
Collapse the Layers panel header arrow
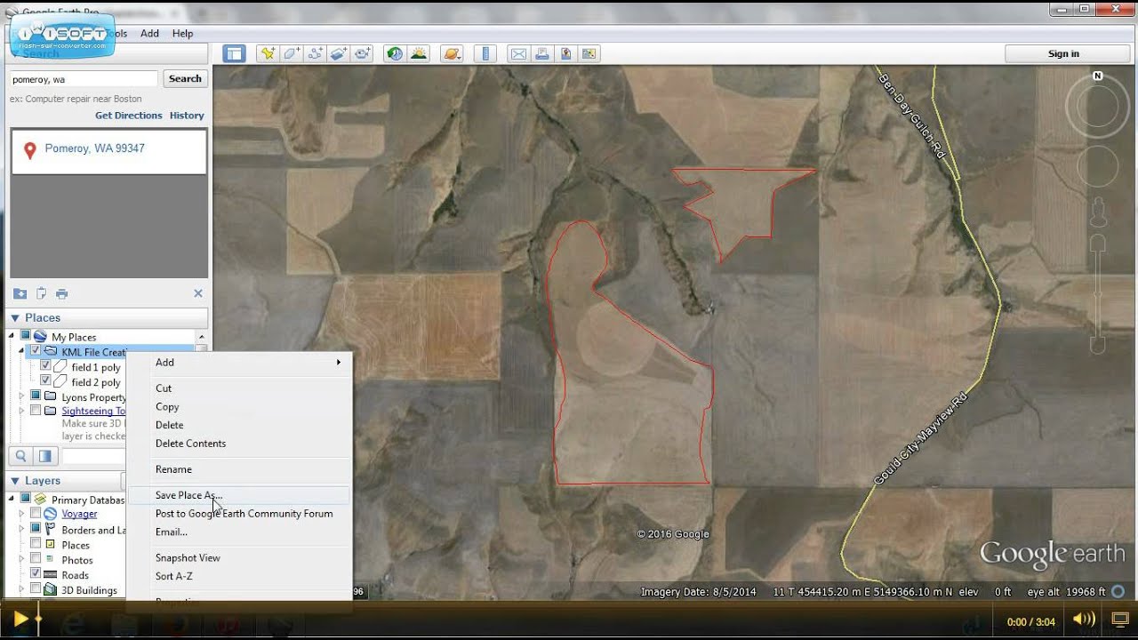coord(15,481)
